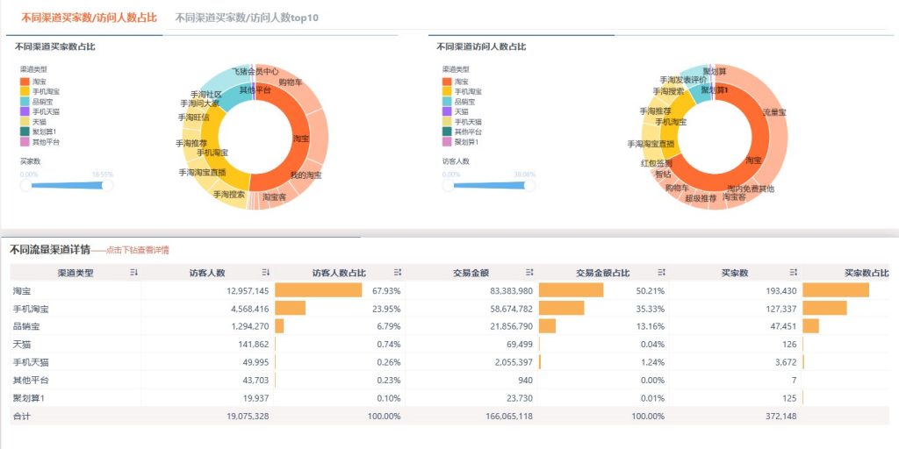Toggle 品销宝 legend in 买家数占比 chart
The image size is (899, 449).
[35, 102]
